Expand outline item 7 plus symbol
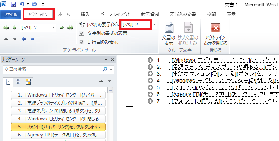Screen dimensions: 279x141 pyautogui.click(x=150, y=101)
